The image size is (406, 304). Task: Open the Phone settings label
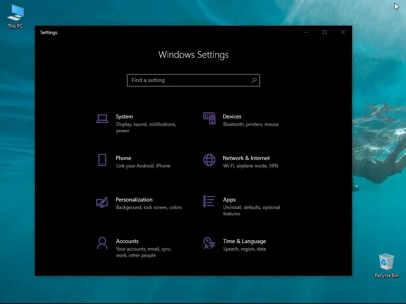[123, 158]
